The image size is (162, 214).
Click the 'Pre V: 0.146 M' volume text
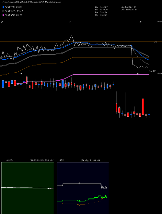[x=129, y=10]
